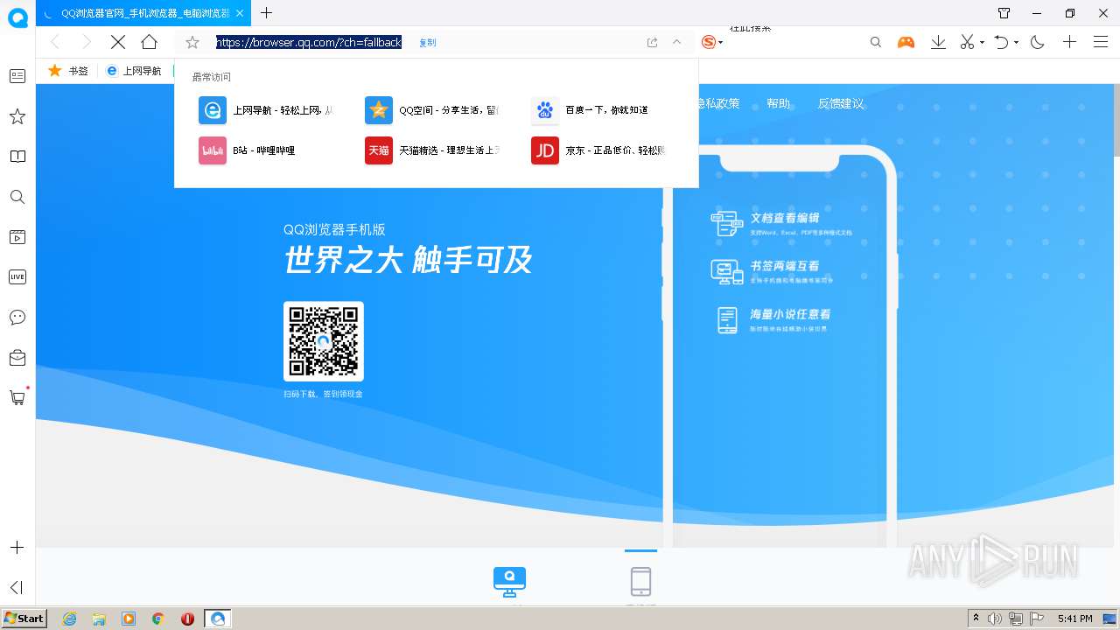Click the 帮助 page menu link
The image size is (1120, 630).
(x=778, y=103)
